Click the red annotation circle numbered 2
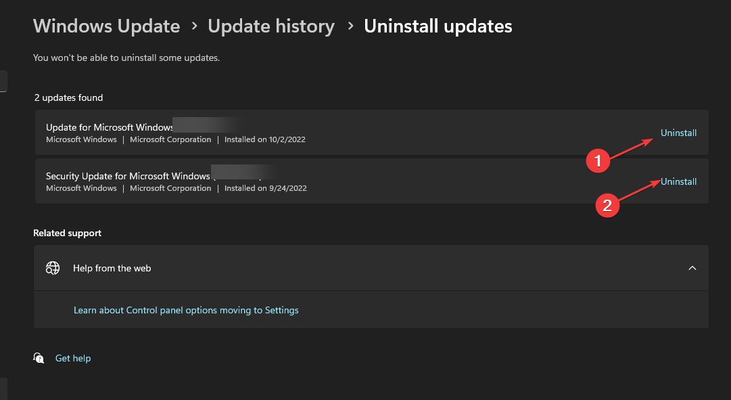 607,205
